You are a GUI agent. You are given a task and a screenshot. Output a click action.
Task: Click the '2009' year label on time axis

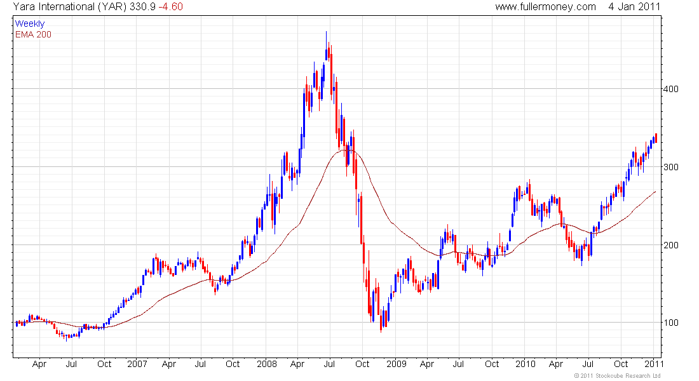(x=397, y=364)
